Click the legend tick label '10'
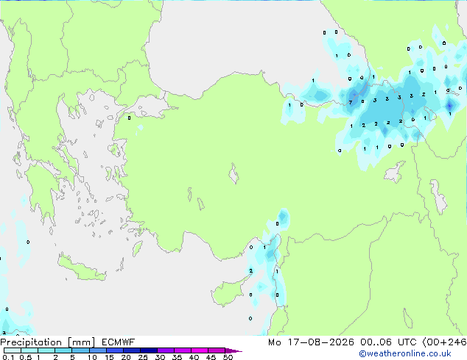467x360 pixels. point(92,357)
